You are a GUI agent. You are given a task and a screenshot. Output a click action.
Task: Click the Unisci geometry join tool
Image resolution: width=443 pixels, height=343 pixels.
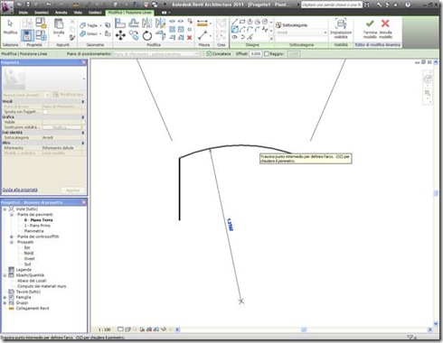[90, 33]
